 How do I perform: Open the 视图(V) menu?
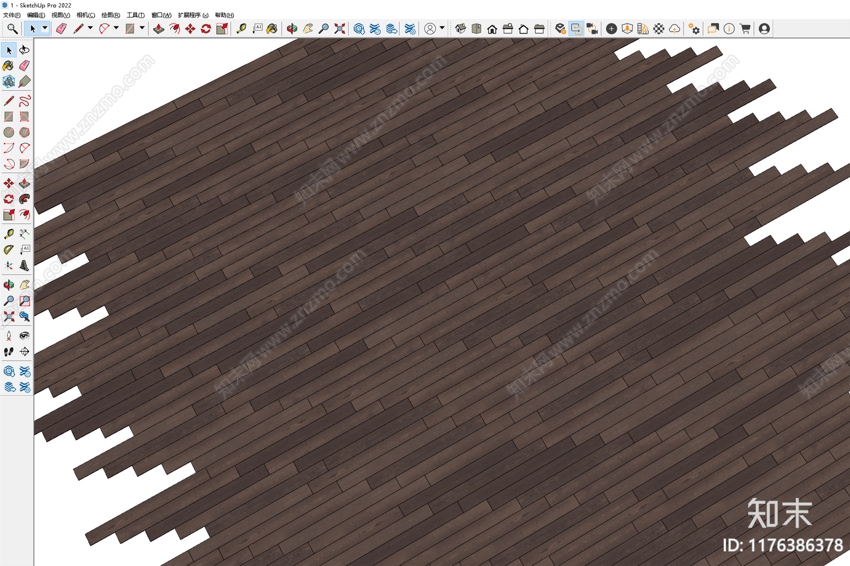61,15
